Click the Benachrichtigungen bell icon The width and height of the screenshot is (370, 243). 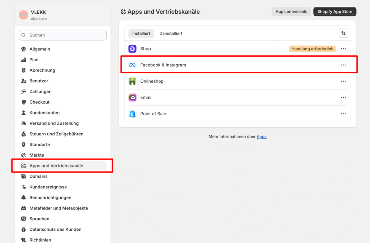click(x=23, y=198)
